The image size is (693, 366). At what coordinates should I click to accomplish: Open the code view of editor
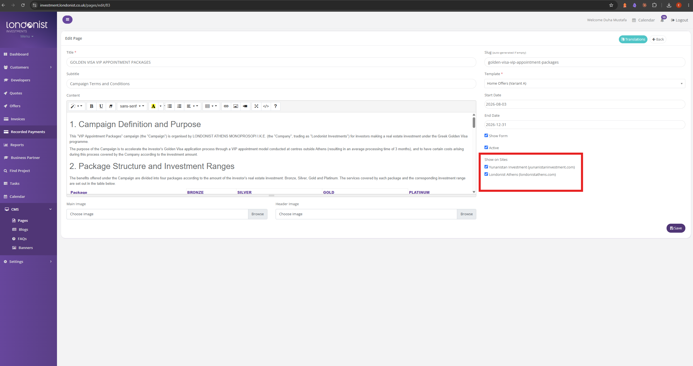(266, 106)
